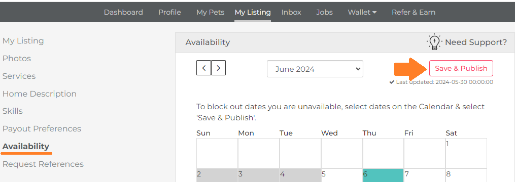Toggle the highlighted June 6 date cell

tap(383, 175)
